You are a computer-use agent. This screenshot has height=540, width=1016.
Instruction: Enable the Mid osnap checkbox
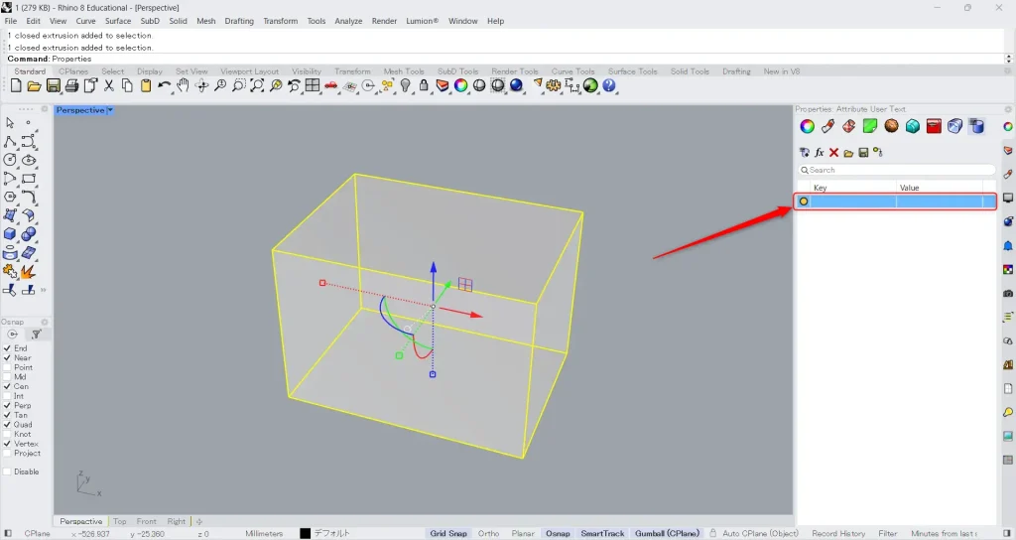8,377
